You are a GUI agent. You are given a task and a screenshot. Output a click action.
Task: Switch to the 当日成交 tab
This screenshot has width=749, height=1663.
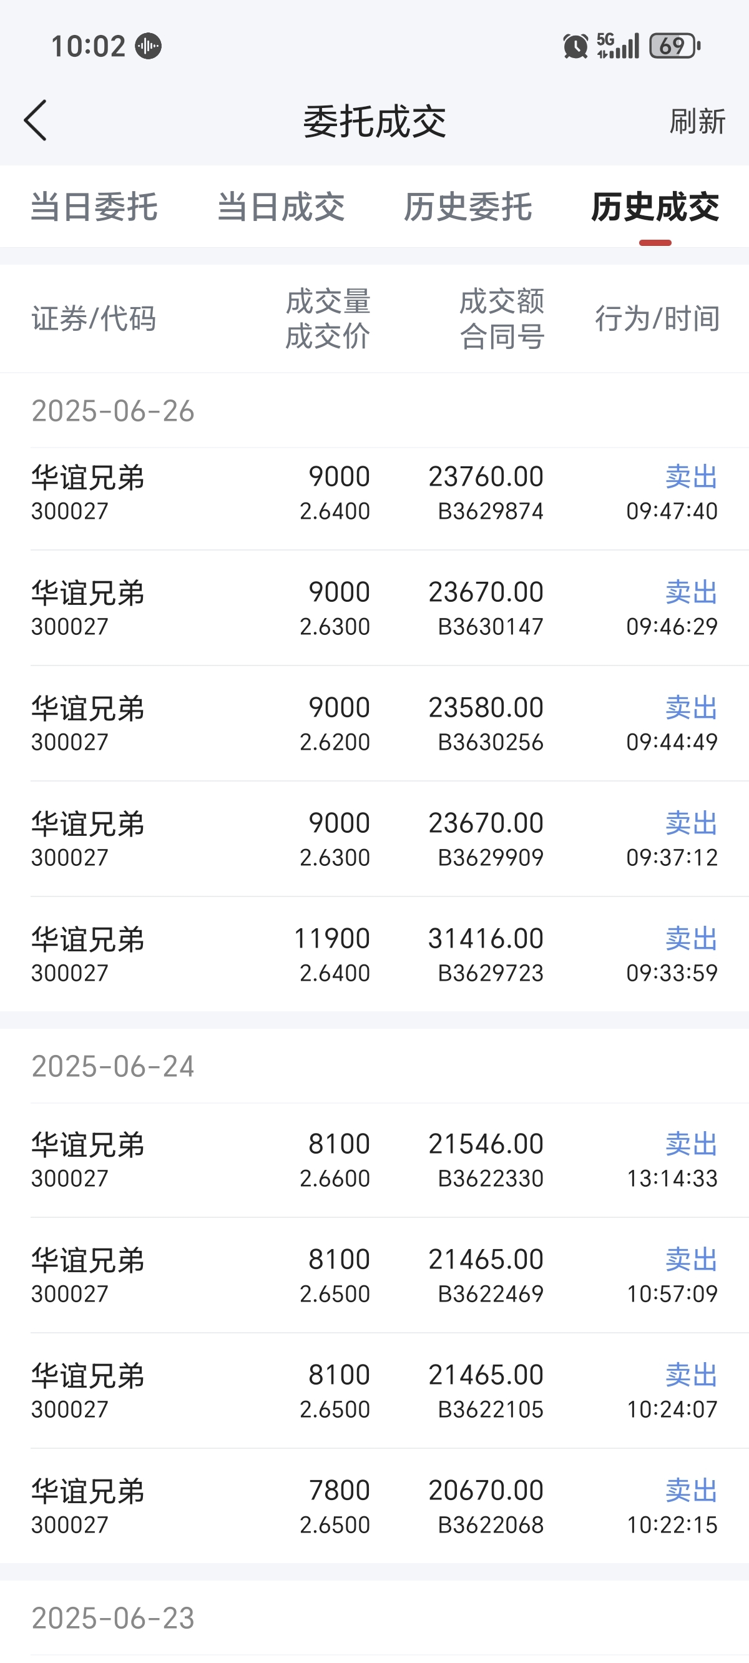point(281,207)
